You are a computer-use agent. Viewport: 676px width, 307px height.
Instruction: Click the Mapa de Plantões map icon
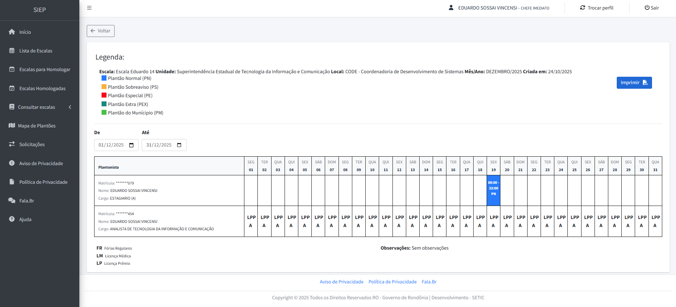click(12, 126)
